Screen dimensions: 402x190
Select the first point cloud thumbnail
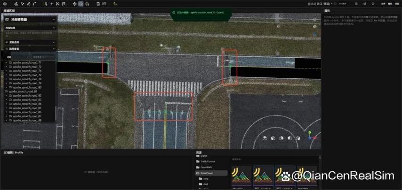241,176
